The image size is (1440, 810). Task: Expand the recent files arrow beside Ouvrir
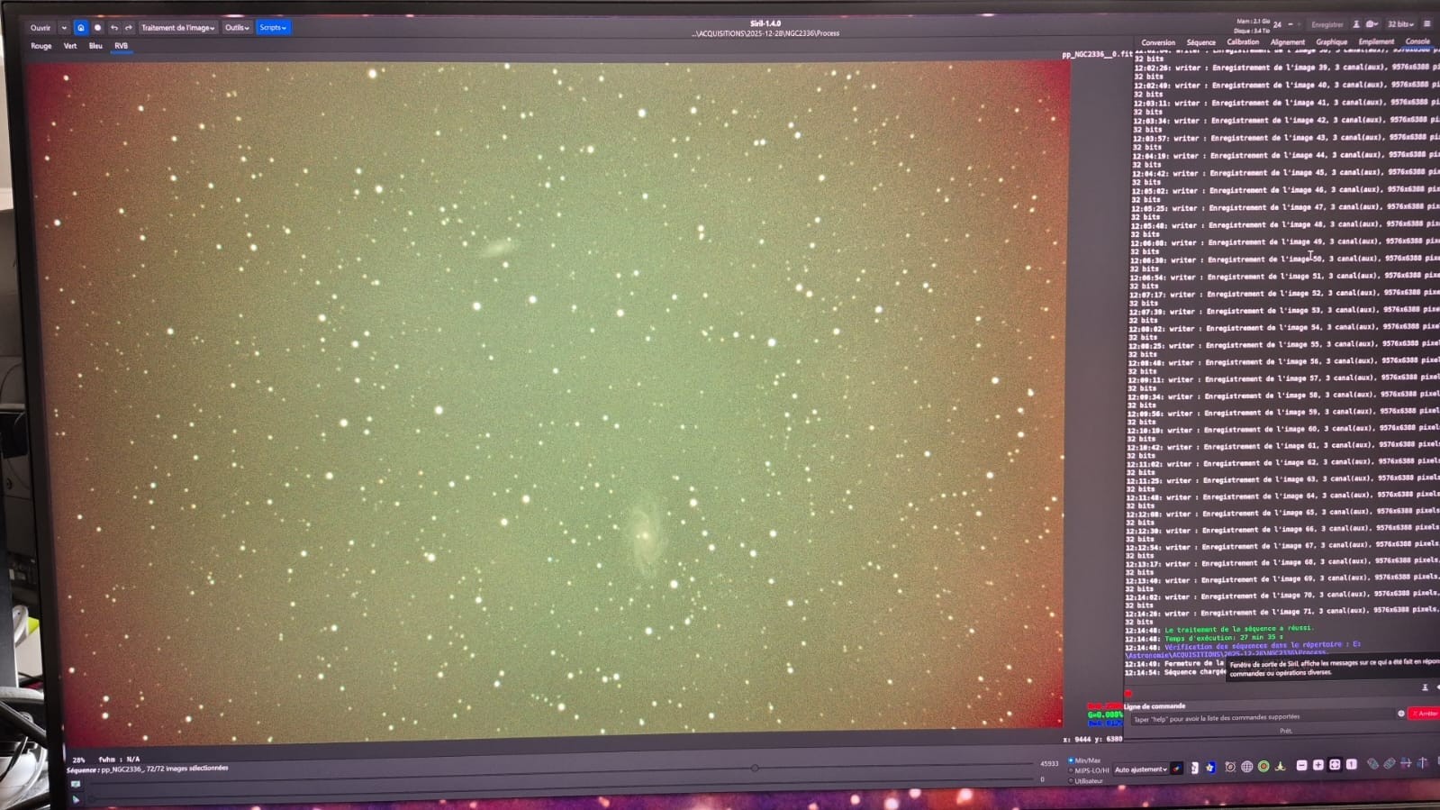click(64, 28)
